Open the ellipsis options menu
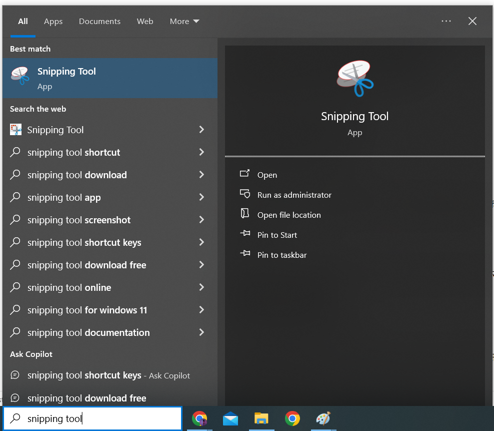The image size is (494, 431). click(x=446, y=21)
